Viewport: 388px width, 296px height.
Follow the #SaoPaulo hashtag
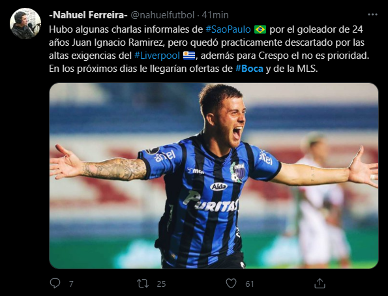(228, 29)
